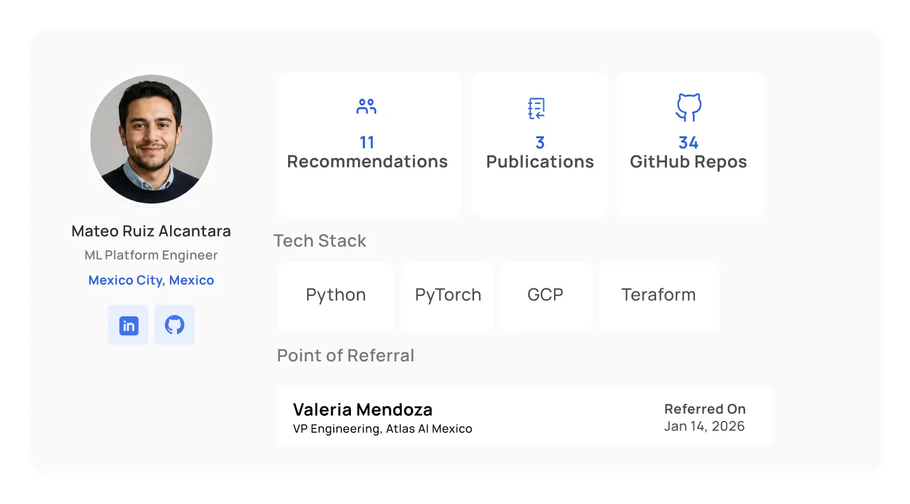Select the Teraform tech stack chip
Viewport: 910px width, 504px height.
659,295
